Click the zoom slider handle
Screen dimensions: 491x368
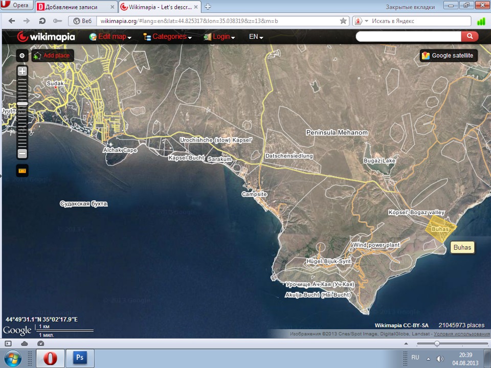pyautogui.click(x=22, y=104)
